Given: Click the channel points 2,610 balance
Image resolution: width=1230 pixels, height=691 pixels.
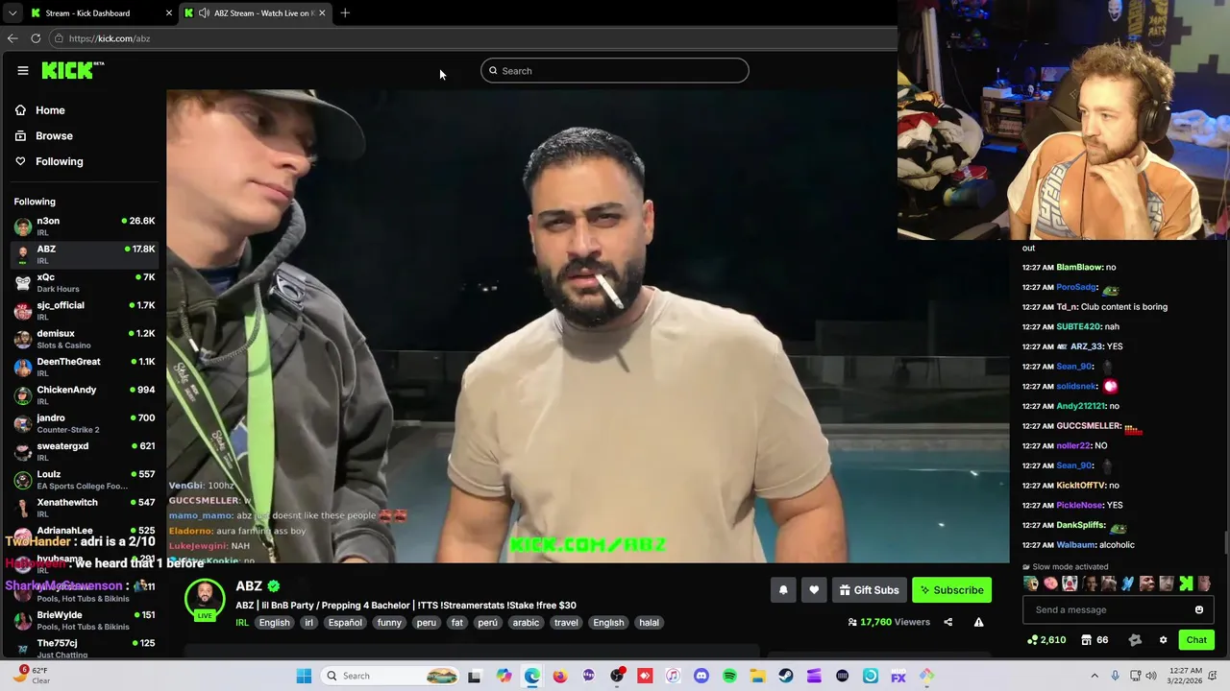Looking at the screenshot, I should [1046, 640].
